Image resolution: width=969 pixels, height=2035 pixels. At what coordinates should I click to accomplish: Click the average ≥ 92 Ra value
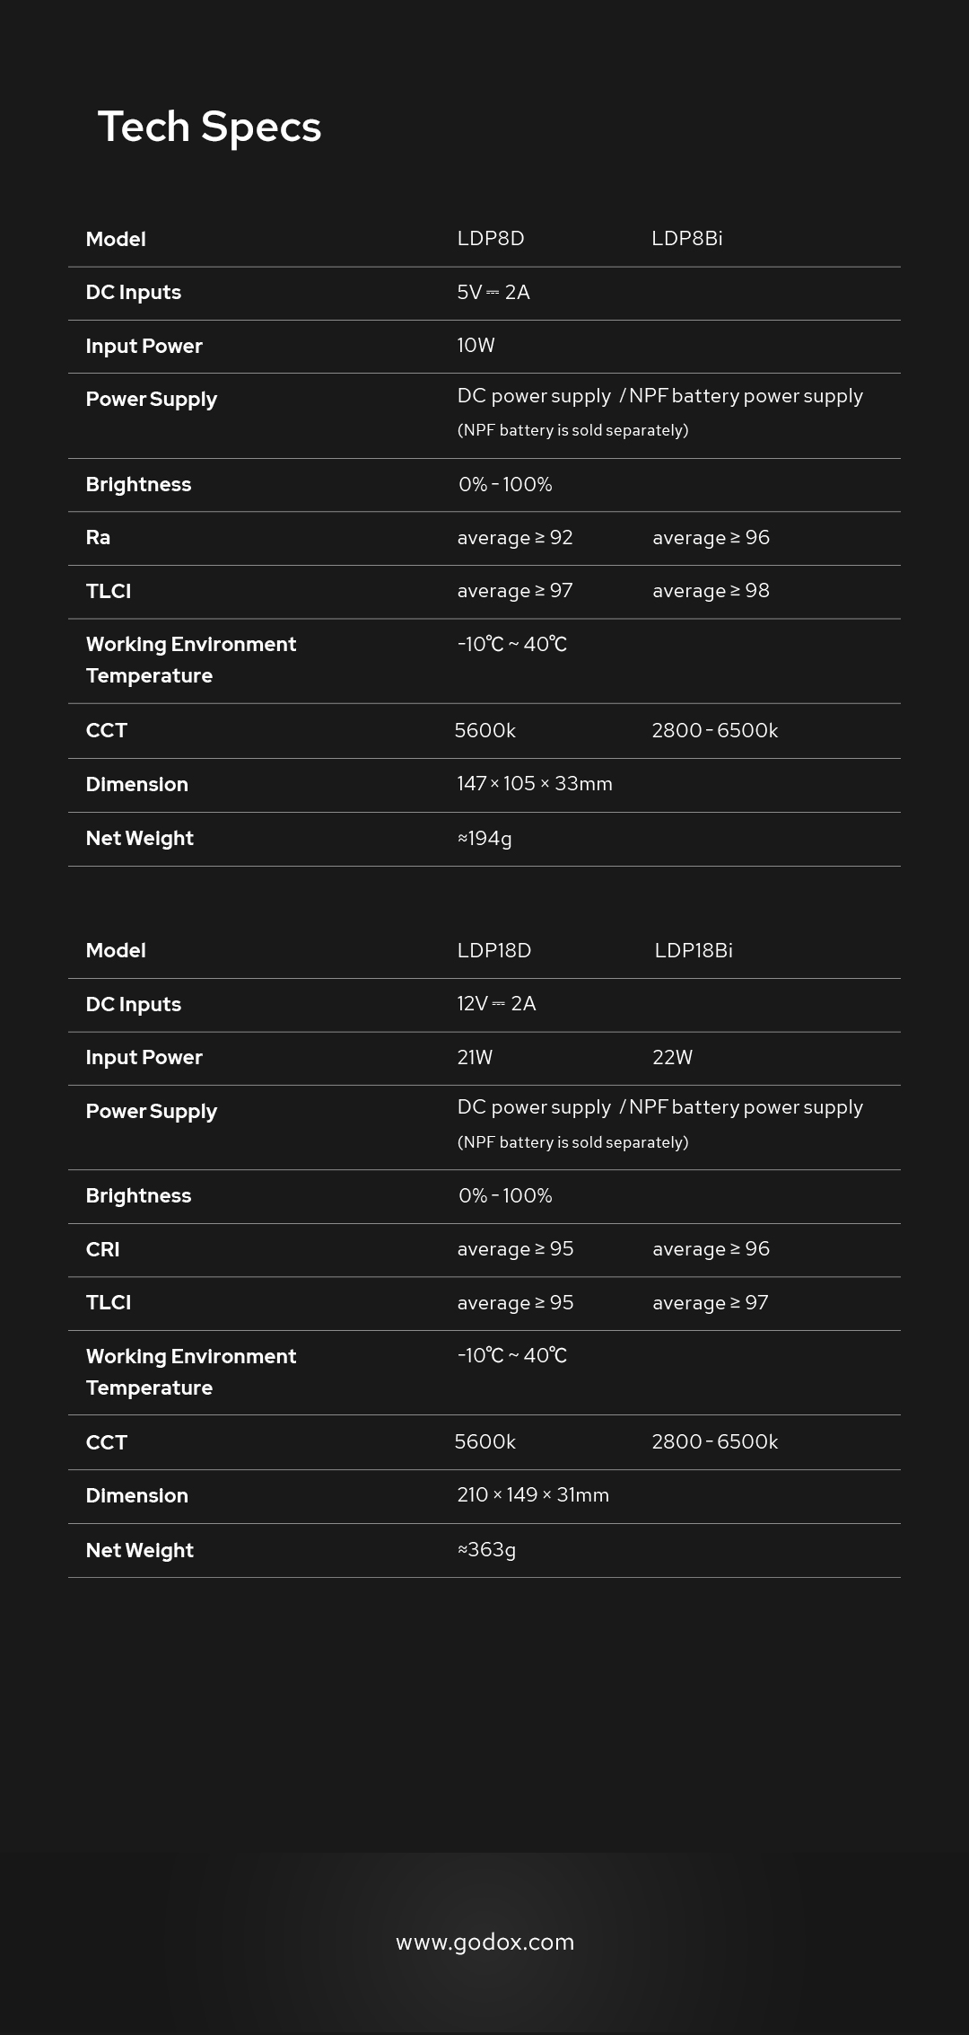[x=514, y=538]
